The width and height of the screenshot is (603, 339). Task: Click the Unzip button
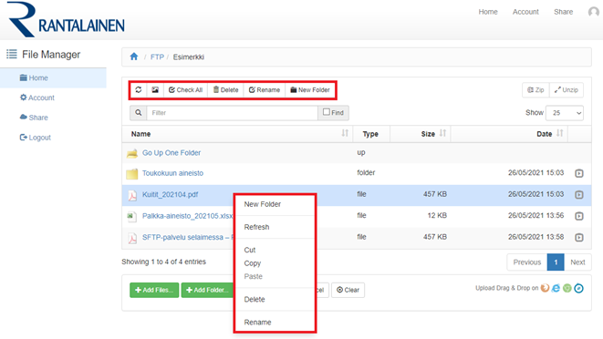point(567,90)
